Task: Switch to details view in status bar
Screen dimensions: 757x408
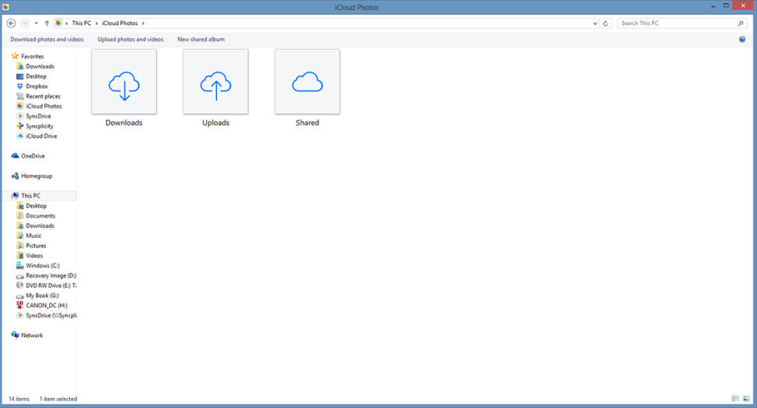Action: pyautogui.click(x=736, y=399)
